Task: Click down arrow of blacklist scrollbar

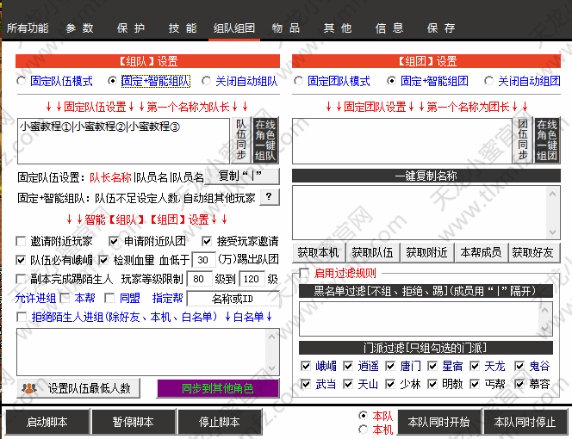Action: tap(544, 329)
